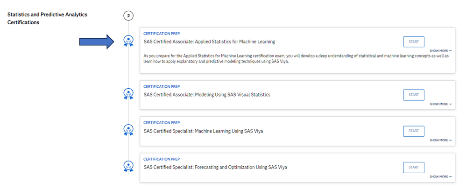Click the Forecasting and Optimization badge icon
Image resolution: width=466 pixels, height=190 pixels.
[x=128, y=167]
